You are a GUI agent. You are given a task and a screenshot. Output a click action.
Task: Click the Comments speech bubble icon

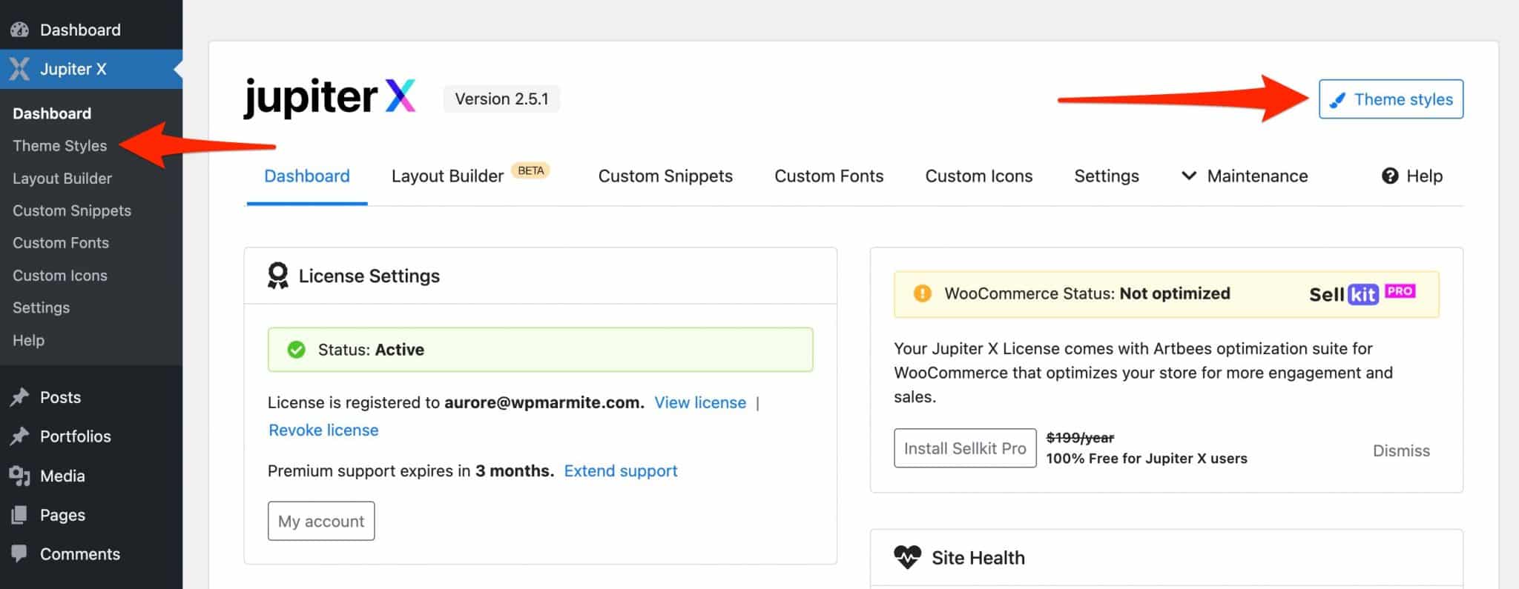20,553
